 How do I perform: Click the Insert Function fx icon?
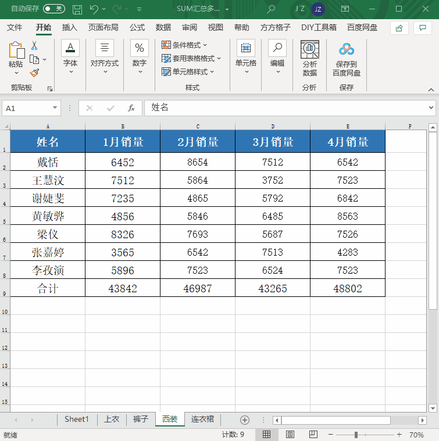(x=131, y=108)
